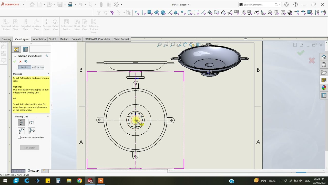The image size is (328, 185).
Task: Click in the Search Commands field
Action: click(258, 5)
